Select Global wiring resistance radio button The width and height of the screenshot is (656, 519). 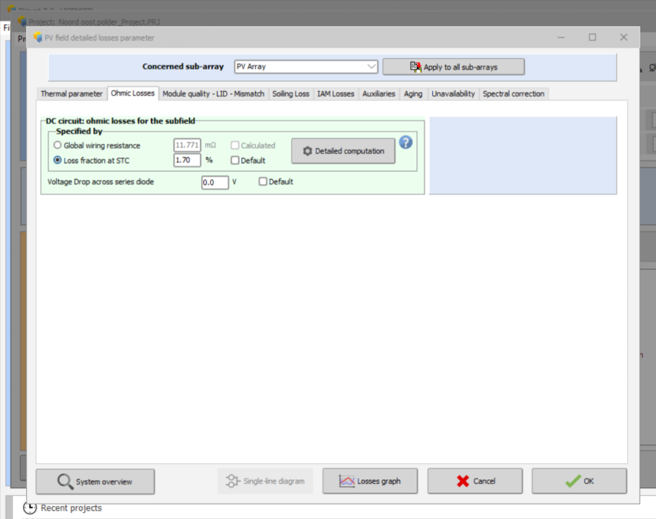[58, 146]
